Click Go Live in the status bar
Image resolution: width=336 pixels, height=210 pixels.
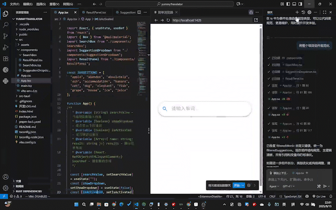pyautogui.click(x=319, y=196)
